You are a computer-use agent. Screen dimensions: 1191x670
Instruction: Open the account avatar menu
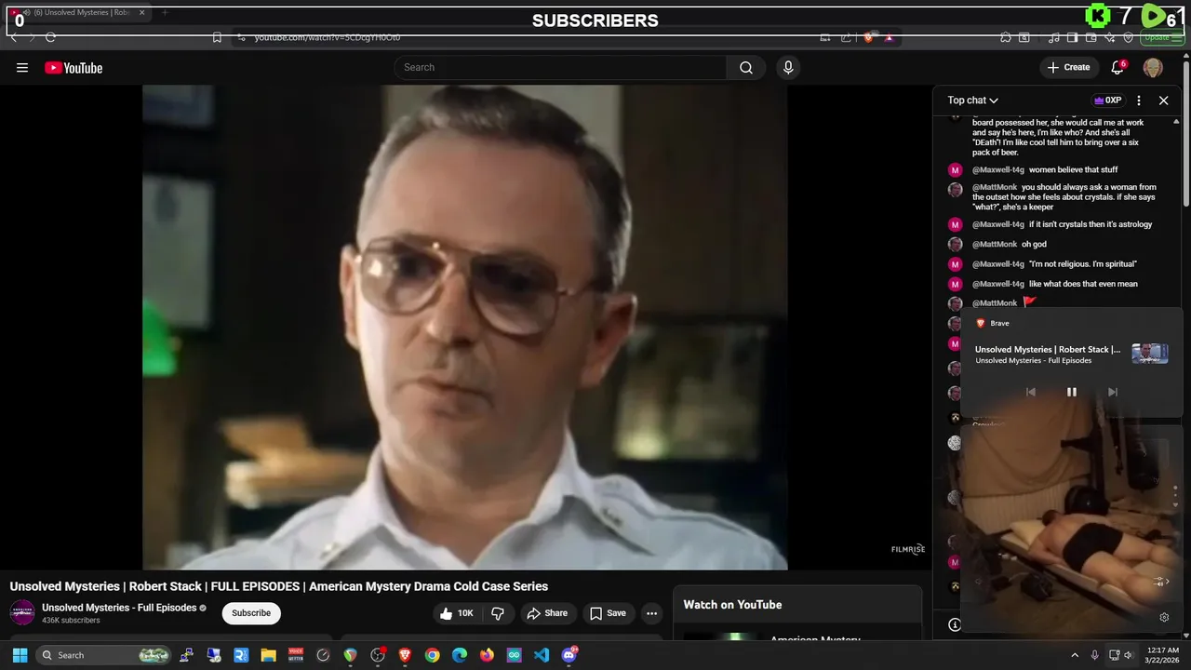[1153, 67]
